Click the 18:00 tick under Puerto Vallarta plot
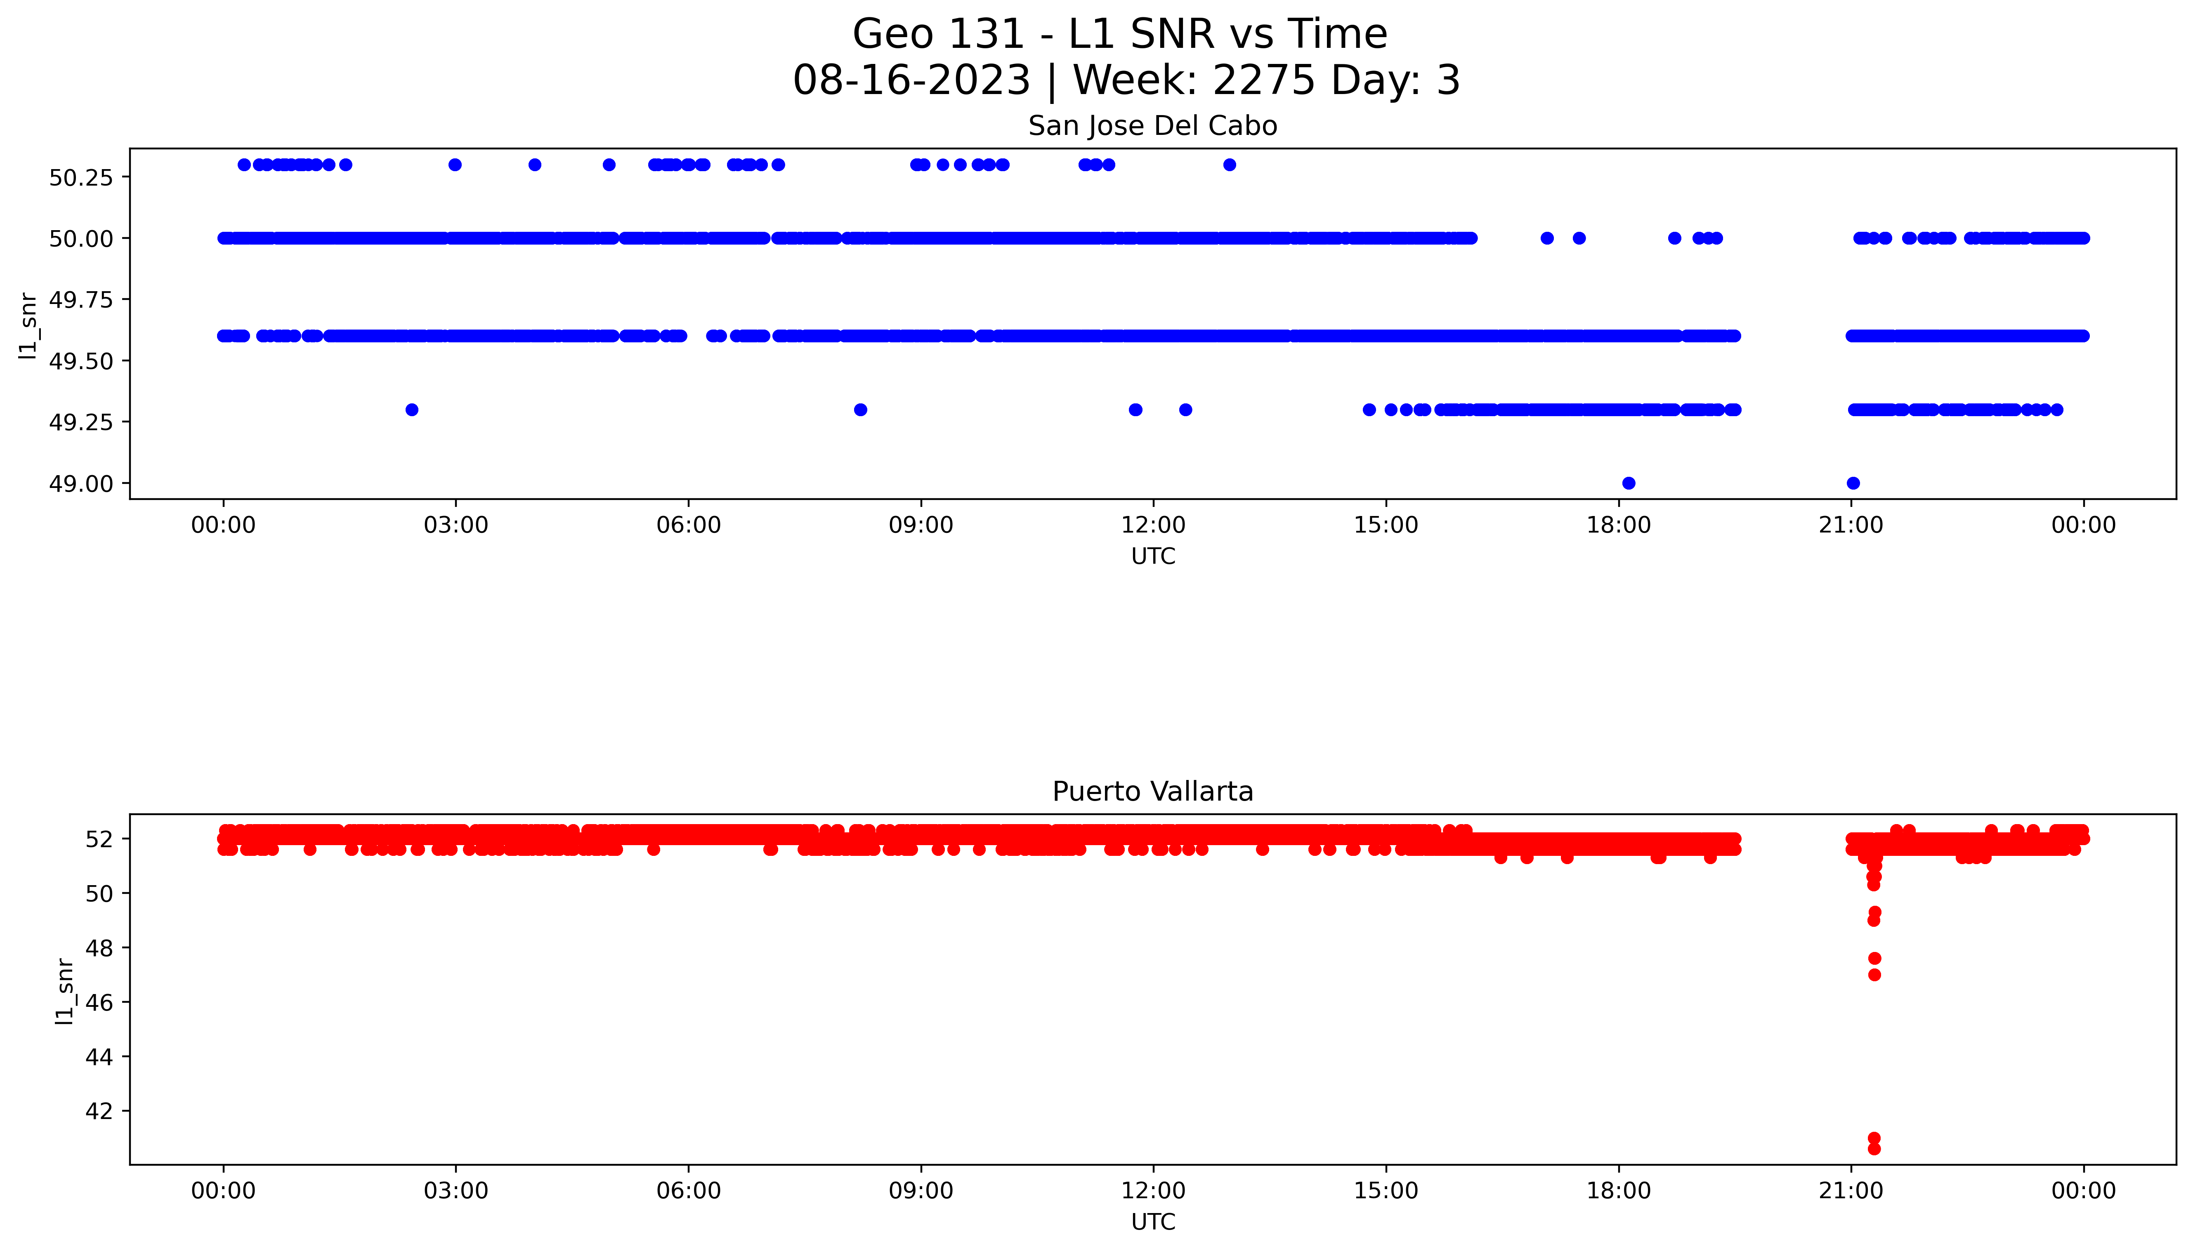Viewport: 2193px width, 1251px height. click(x=1619, y=1191)
